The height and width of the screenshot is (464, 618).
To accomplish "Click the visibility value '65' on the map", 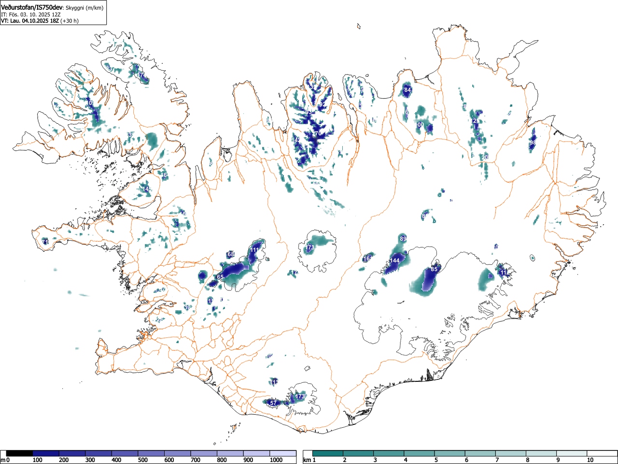I will click(x=220, y=277).
